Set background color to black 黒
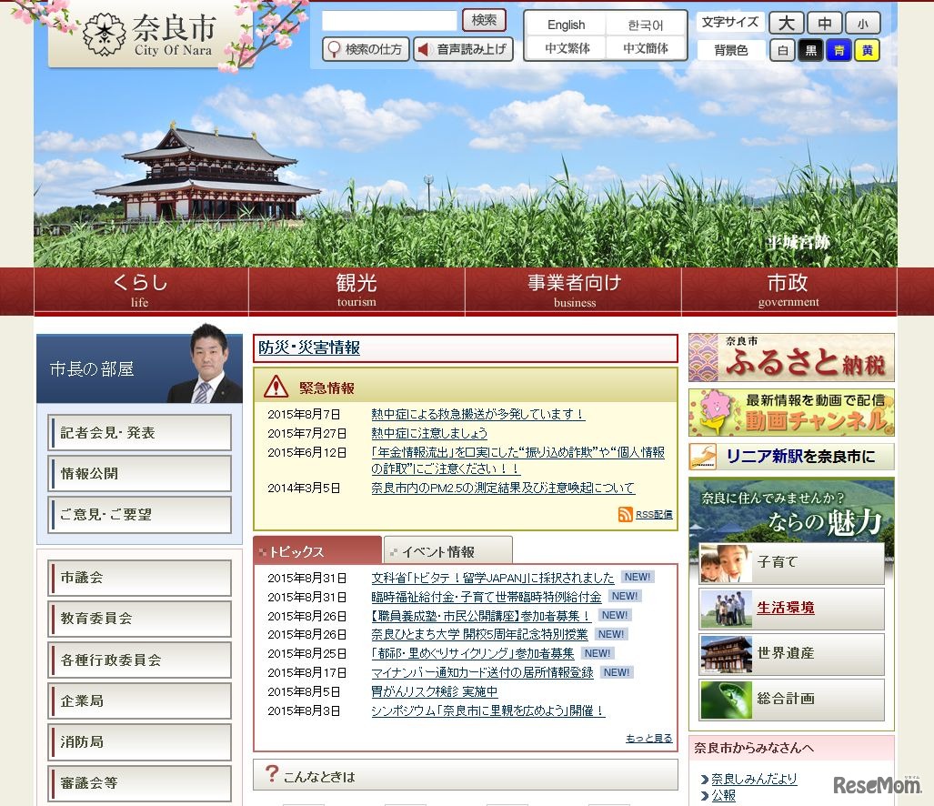The width and height of the screenshot is (934, 806). click(810, 51)
